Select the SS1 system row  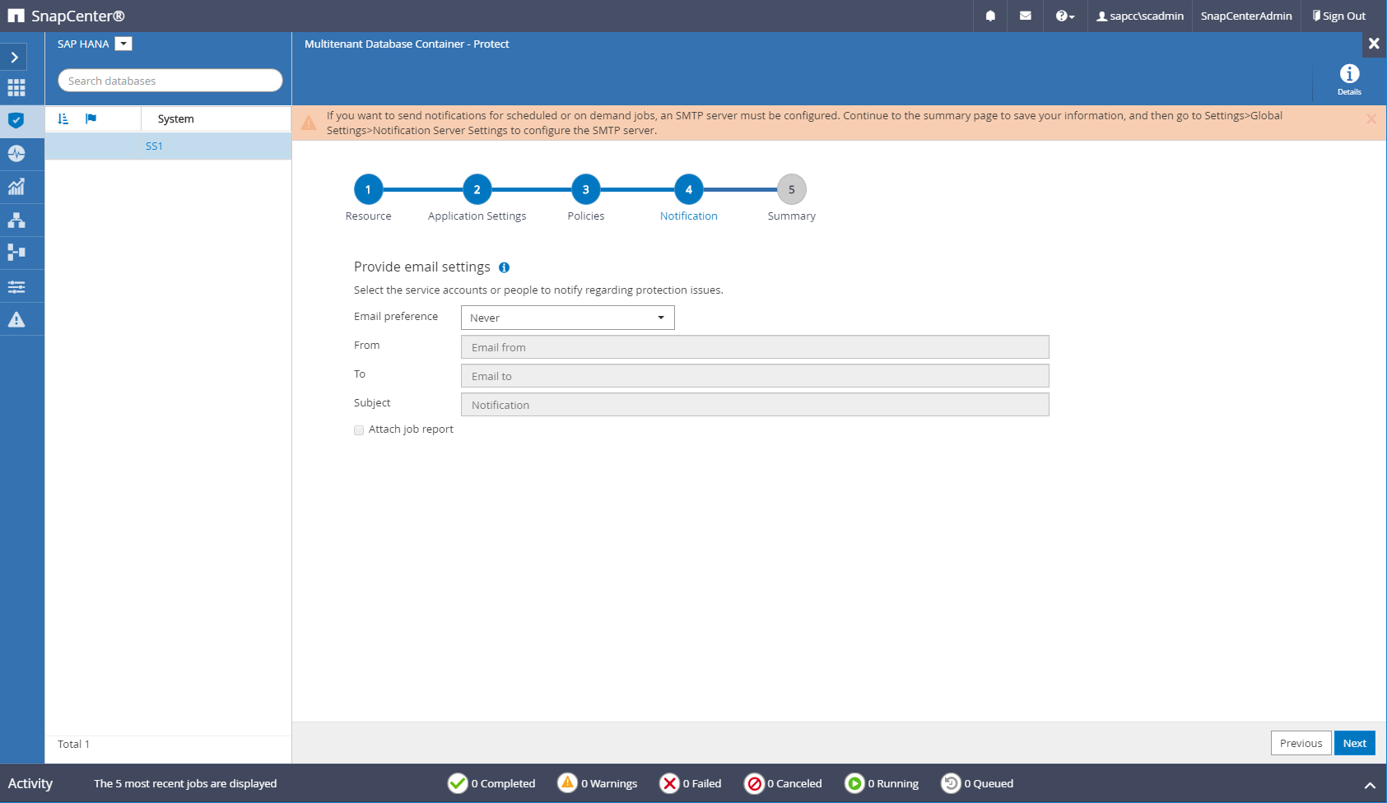pyautogui.click(x=168, y=146)
